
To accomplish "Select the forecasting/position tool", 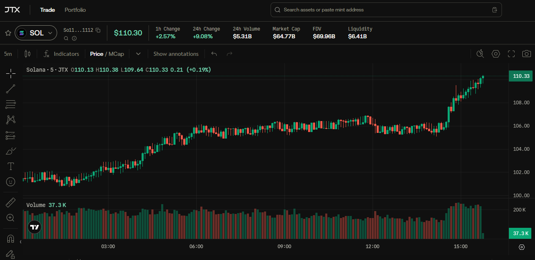I will click(x=11, y=135).
